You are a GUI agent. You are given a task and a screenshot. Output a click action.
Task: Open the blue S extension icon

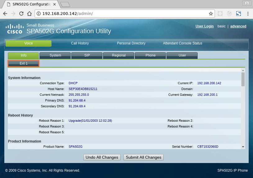click(238, 14)
